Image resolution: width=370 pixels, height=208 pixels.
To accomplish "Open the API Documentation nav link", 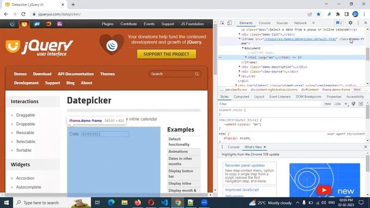I will tap(76, 74).
